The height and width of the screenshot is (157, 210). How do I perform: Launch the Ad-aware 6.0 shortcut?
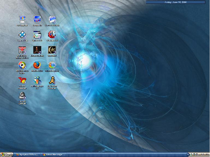coord(52,35)
